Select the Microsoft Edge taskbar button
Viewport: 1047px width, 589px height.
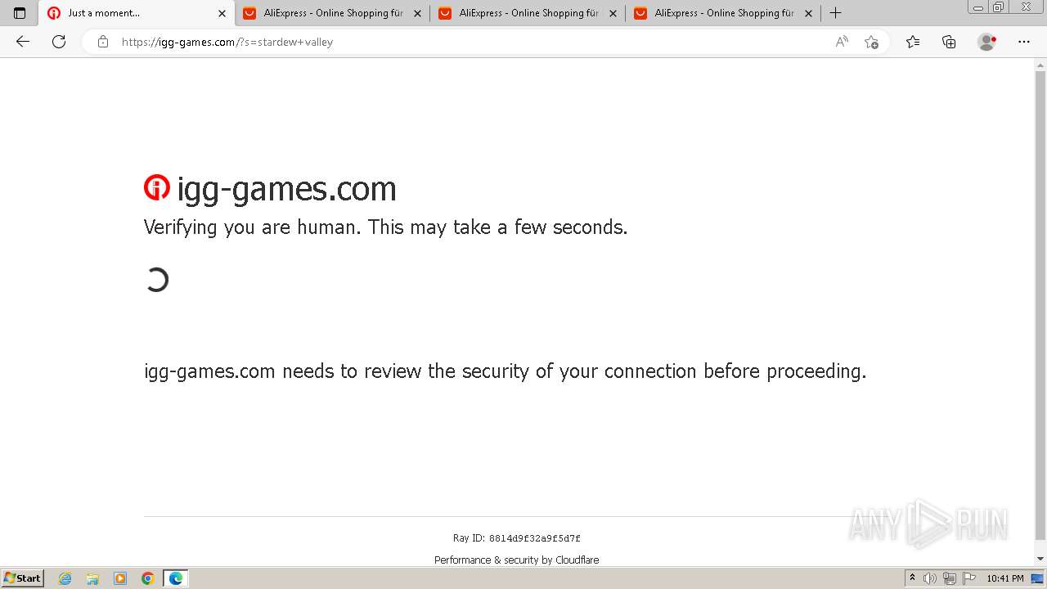(176, 578)
